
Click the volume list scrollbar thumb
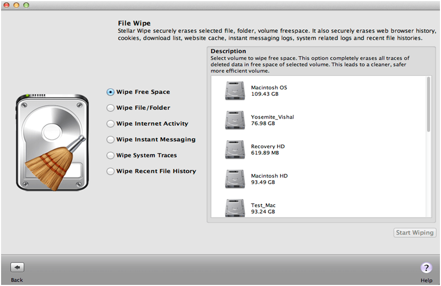(429, 104)
